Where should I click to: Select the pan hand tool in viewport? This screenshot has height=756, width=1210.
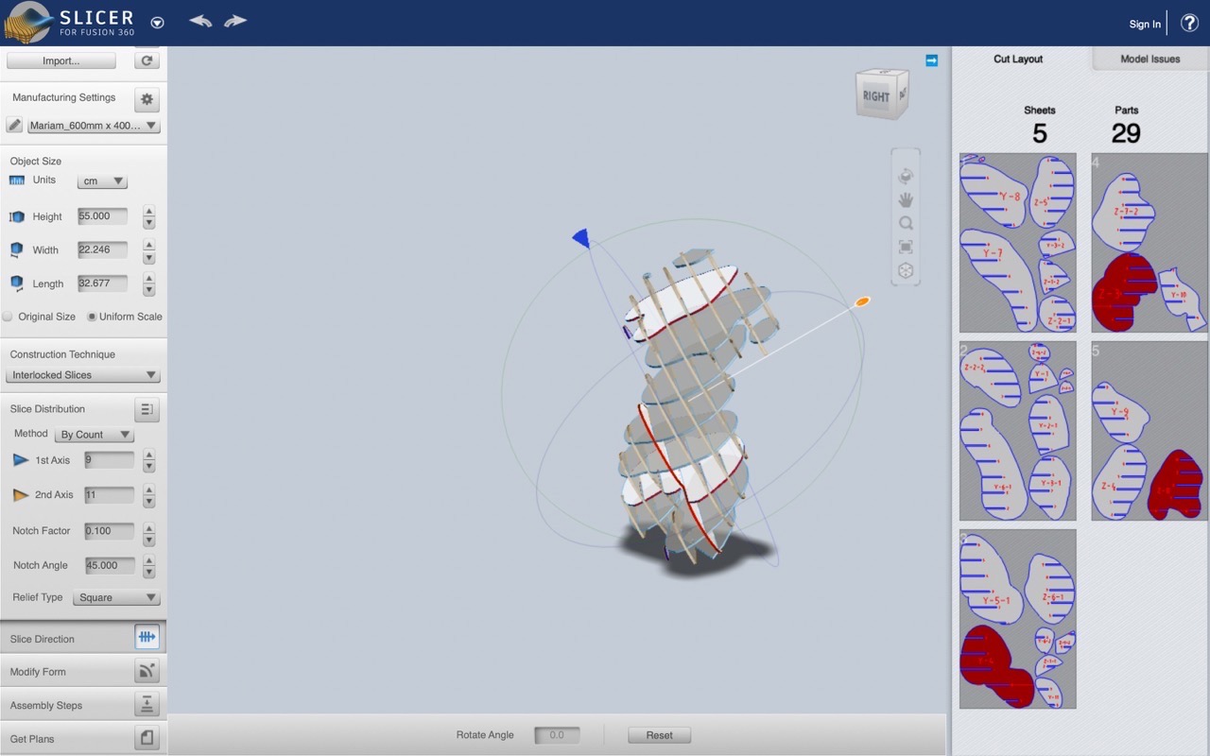[906, 199]
